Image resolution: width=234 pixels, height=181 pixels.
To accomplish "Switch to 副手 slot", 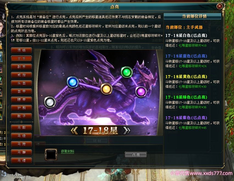I will tap(21, 67).
